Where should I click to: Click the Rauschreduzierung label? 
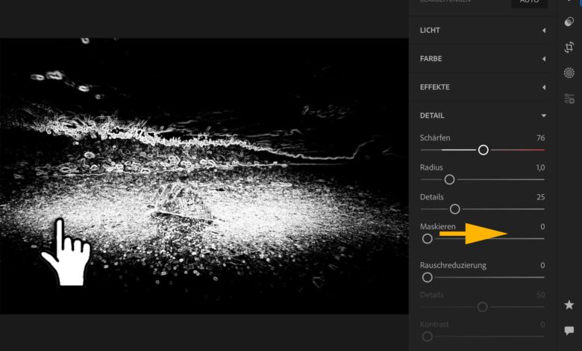tap(453, 265)
